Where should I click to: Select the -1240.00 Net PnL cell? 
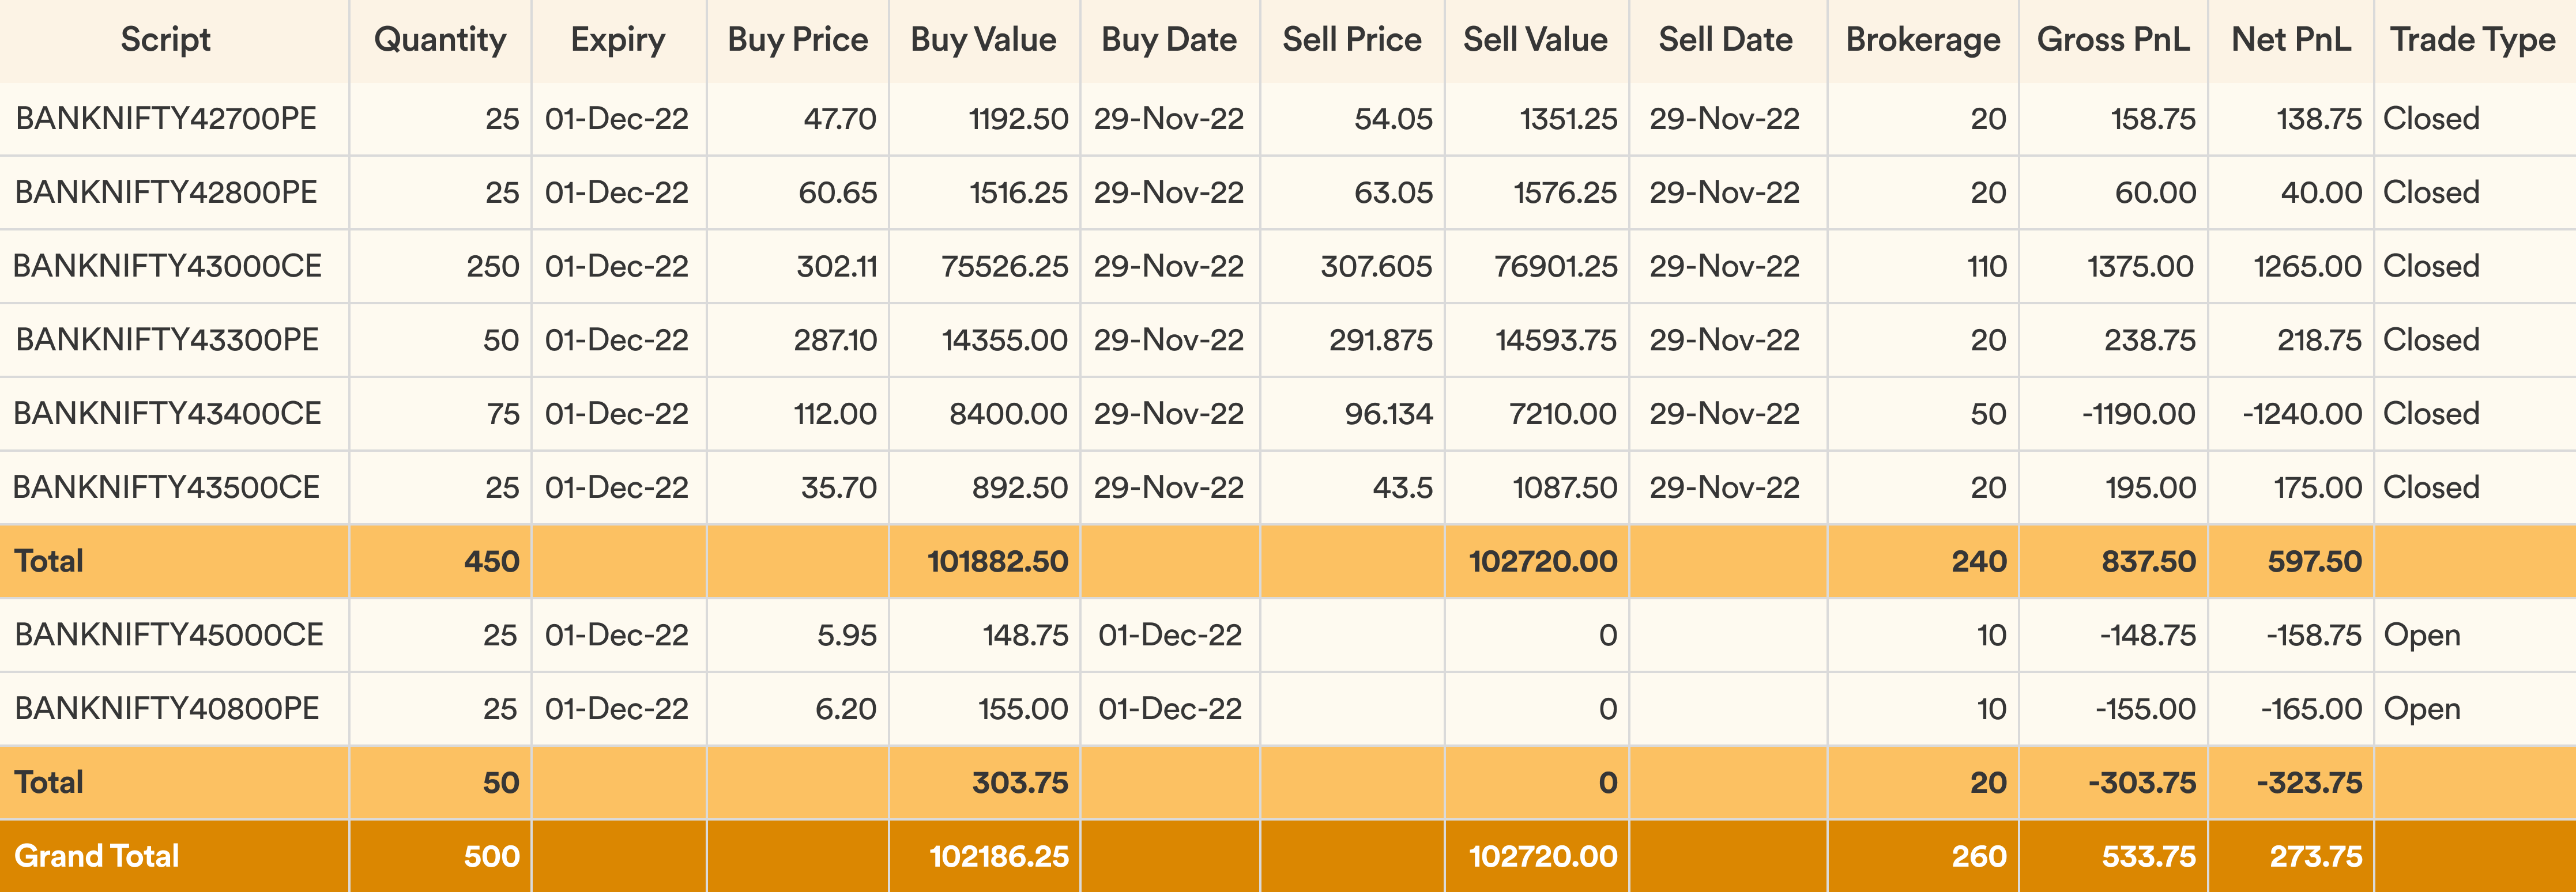click(2302, 414)
